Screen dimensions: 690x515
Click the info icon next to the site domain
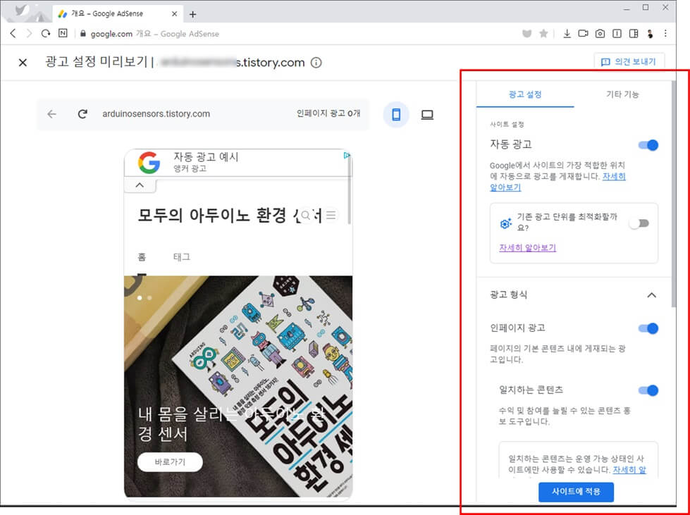coord(315,63)
